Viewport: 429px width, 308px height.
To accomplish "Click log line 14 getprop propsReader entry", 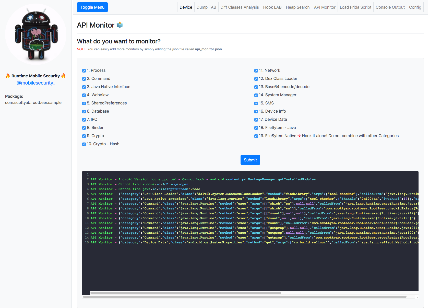I will click(x=254, y=238).
